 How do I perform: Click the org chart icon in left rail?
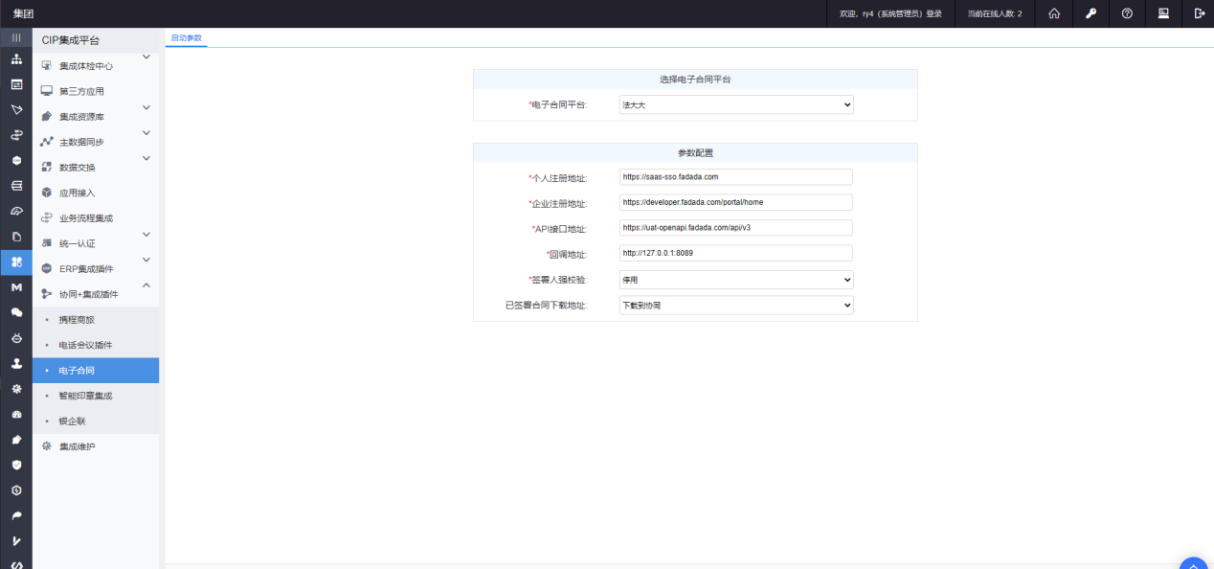coord(16,59)
